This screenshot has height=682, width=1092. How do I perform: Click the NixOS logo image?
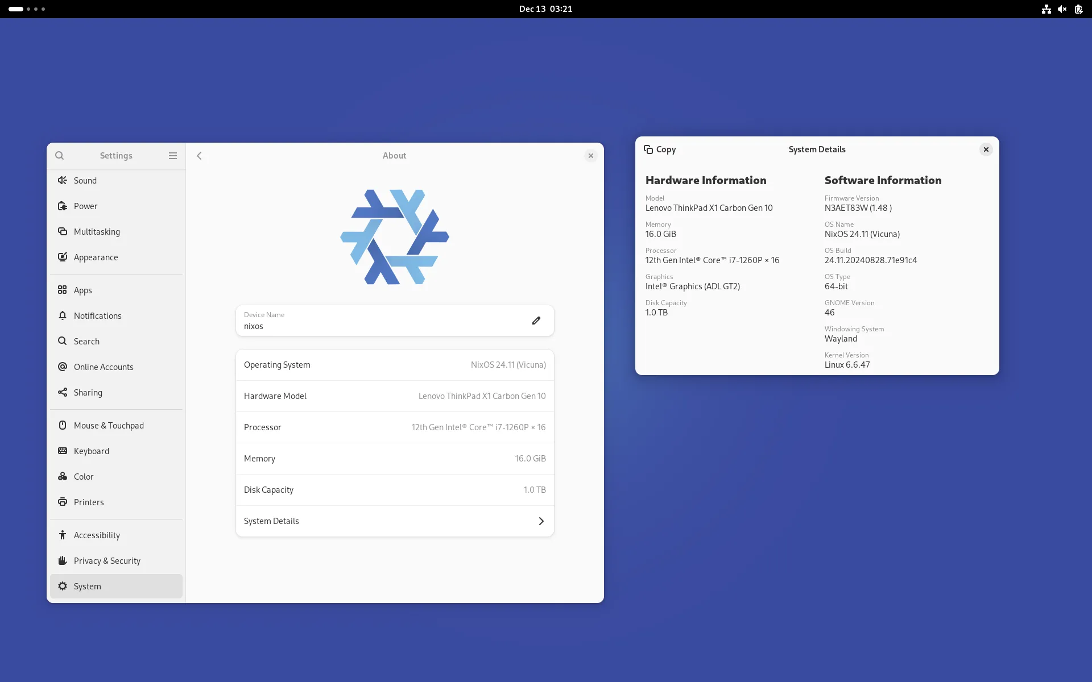click(395, 237)
